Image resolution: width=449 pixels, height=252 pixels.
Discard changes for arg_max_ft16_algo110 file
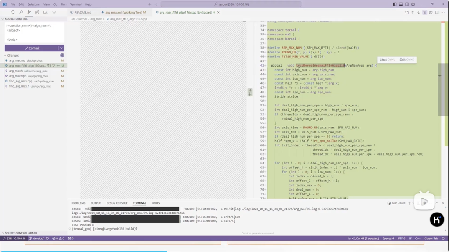click(x=53, y=66)
